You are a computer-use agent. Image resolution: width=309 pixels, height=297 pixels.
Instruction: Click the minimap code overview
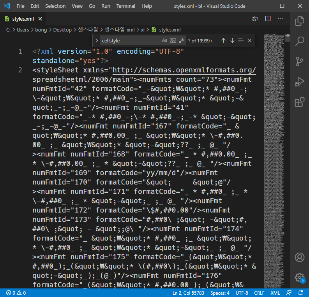[274, 161]
